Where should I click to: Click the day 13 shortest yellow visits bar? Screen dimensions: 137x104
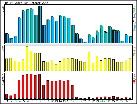click(56, 68)
